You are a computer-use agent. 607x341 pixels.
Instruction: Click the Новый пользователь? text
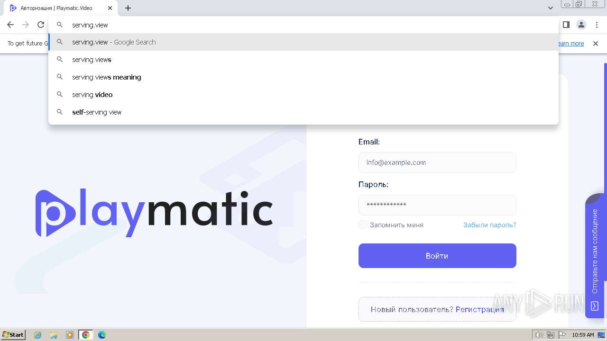412,309
